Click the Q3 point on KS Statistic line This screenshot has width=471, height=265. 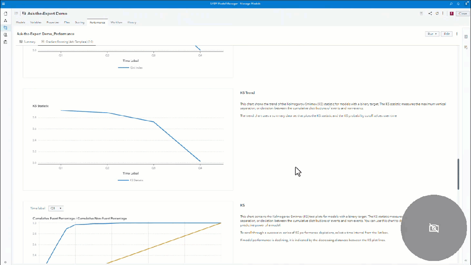(x=153, y=121)
